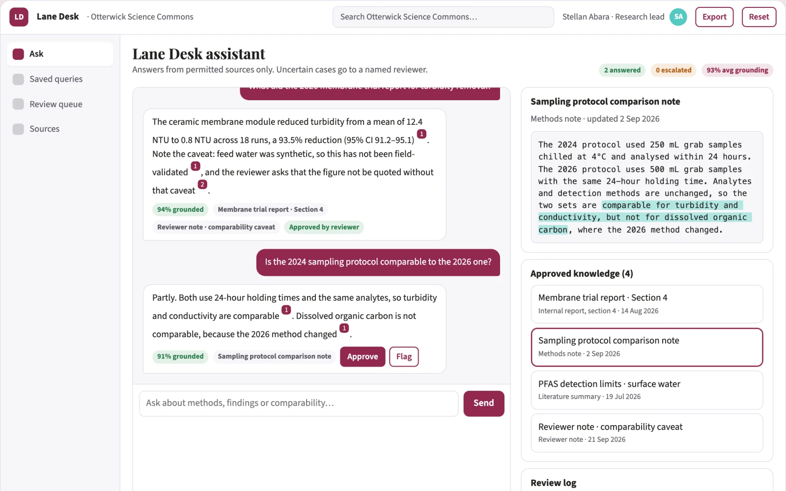Click the LD Lane Desk logo icon

(19, 17)
